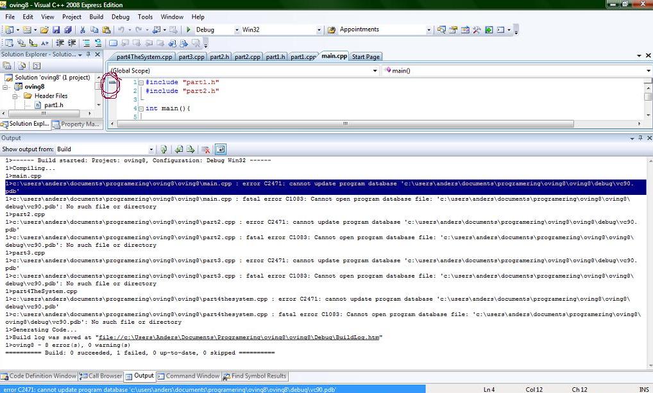Image resolution: width=653 pixels, height=393 pixels.
Task: Open the BuildLog.htm file link
Action: click(x=238, y=337)
